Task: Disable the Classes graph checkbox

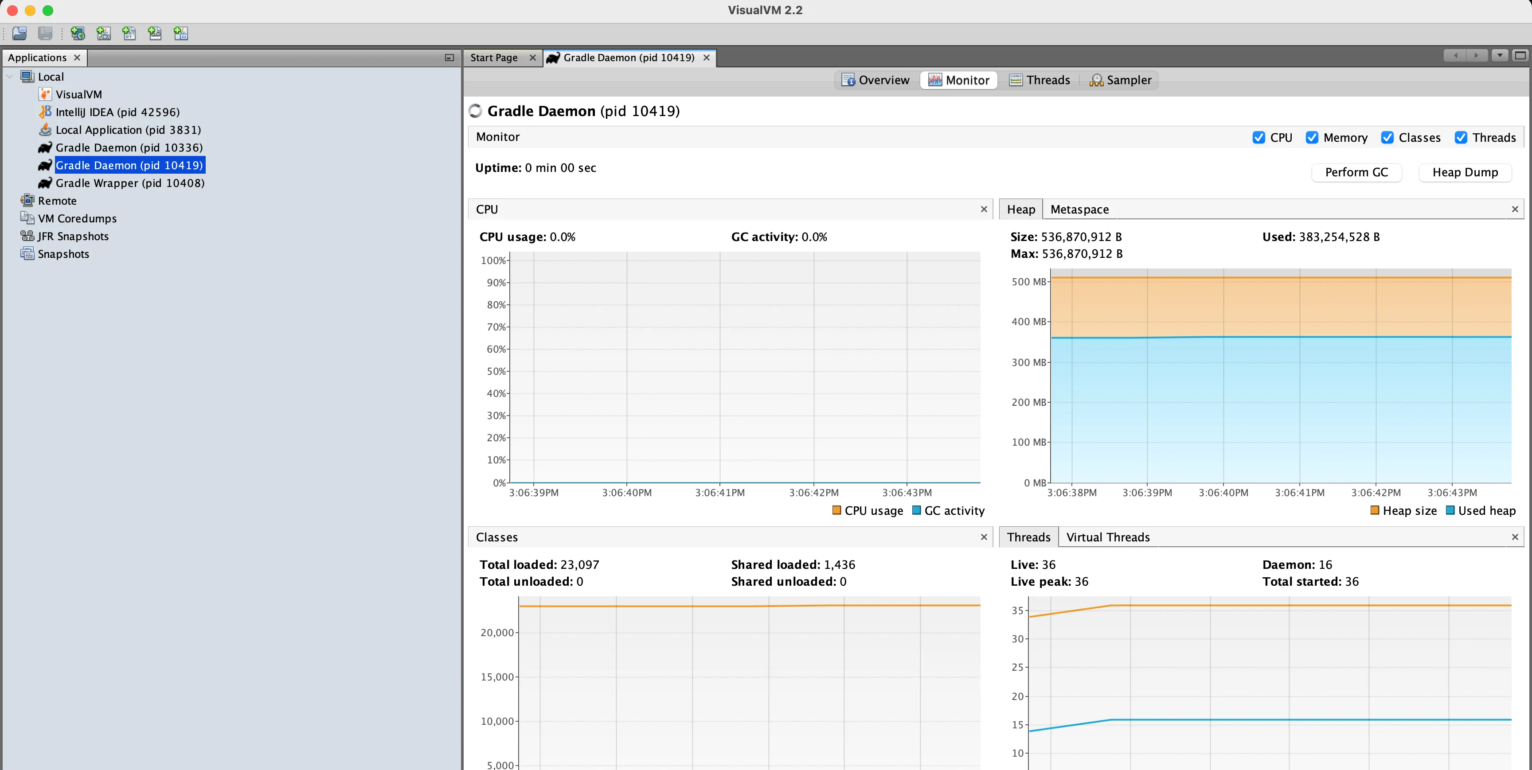Action: pyautogui.click(x=1387, y=137)
